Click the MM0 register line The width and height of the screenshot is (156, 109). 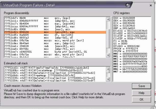tap(130, 54)
